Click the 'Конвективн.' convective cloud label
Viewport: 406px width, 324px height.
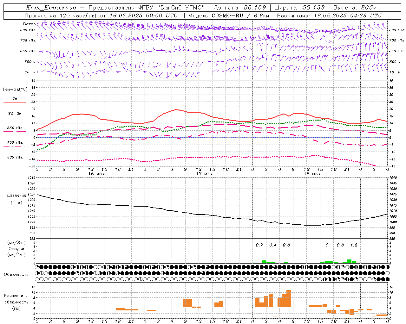coord(16,296)
